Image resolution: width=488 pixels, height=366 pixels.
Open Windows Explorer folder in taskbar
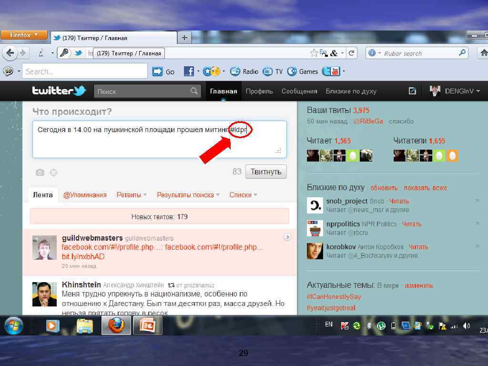(x=85, y=326)
